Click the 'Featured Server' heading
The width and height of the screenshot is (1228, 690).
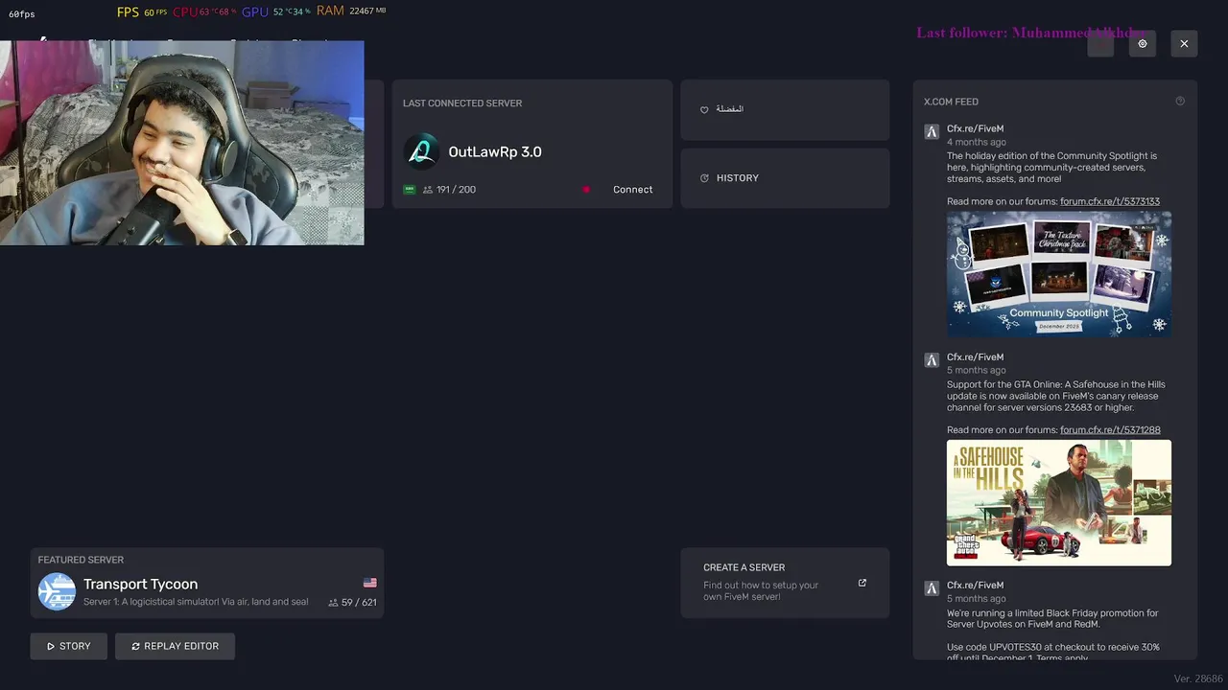81,560
